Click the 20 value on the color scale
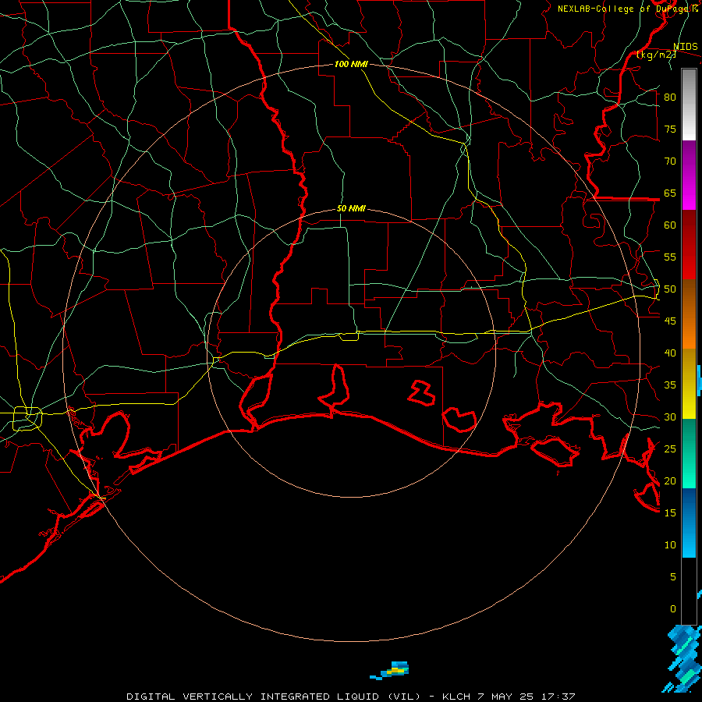The width and height of the screenshot is (702, 702). pos(670,480)
